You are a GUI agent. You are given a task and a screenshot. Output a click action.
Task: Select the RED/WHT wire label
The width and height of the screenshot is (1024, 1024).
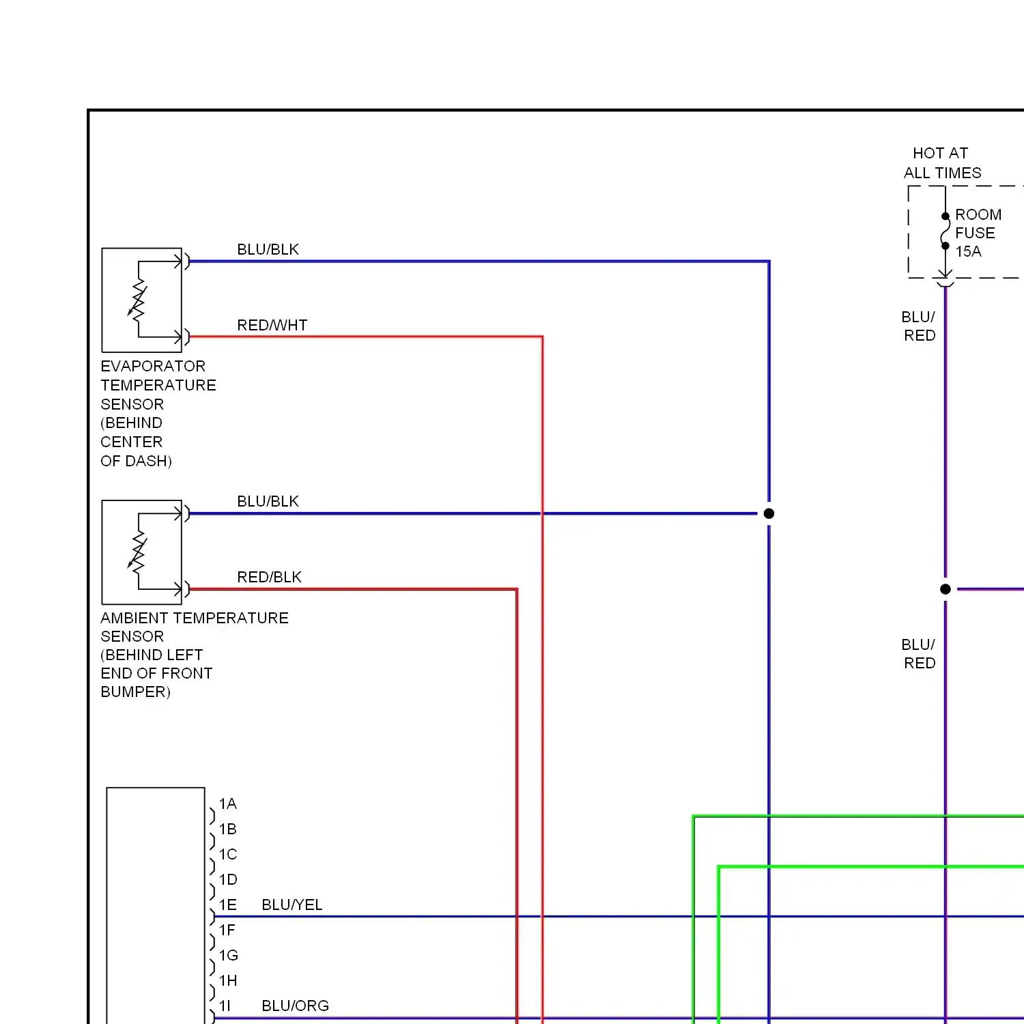click(x=272, y=325)
